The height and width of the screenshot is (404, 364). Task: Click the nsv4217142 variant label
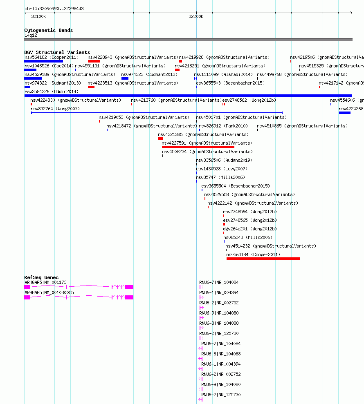tap(341, 83)
